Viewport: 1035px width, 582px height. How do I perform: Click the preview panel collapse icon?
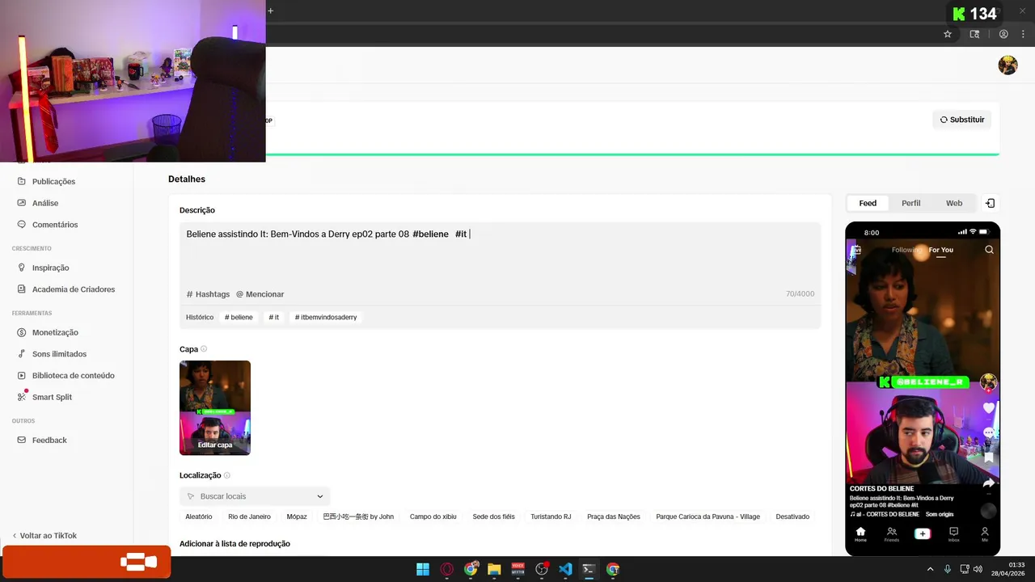click(x=990, y=203)
